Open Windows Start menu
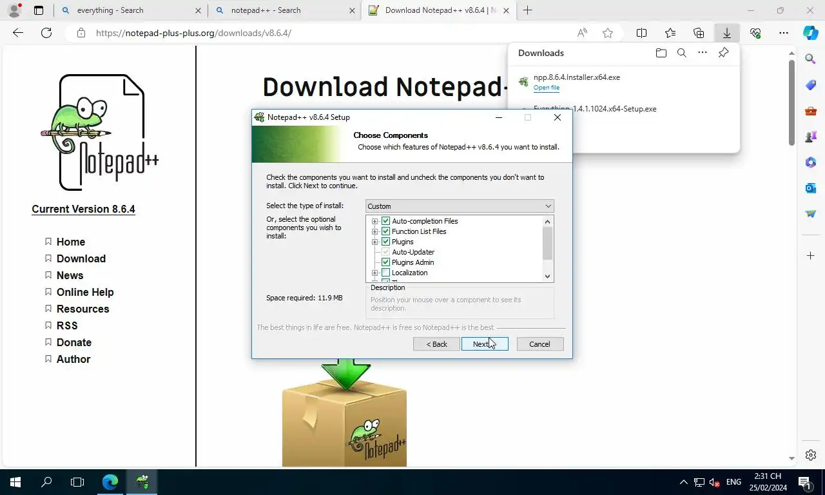825x495 pixels. click(15, 481)
